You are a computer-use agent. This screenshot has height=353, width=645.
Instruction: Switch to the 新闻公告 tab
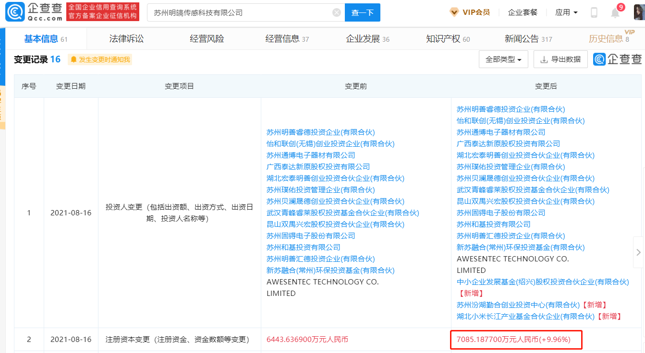[x=528, y=39]
